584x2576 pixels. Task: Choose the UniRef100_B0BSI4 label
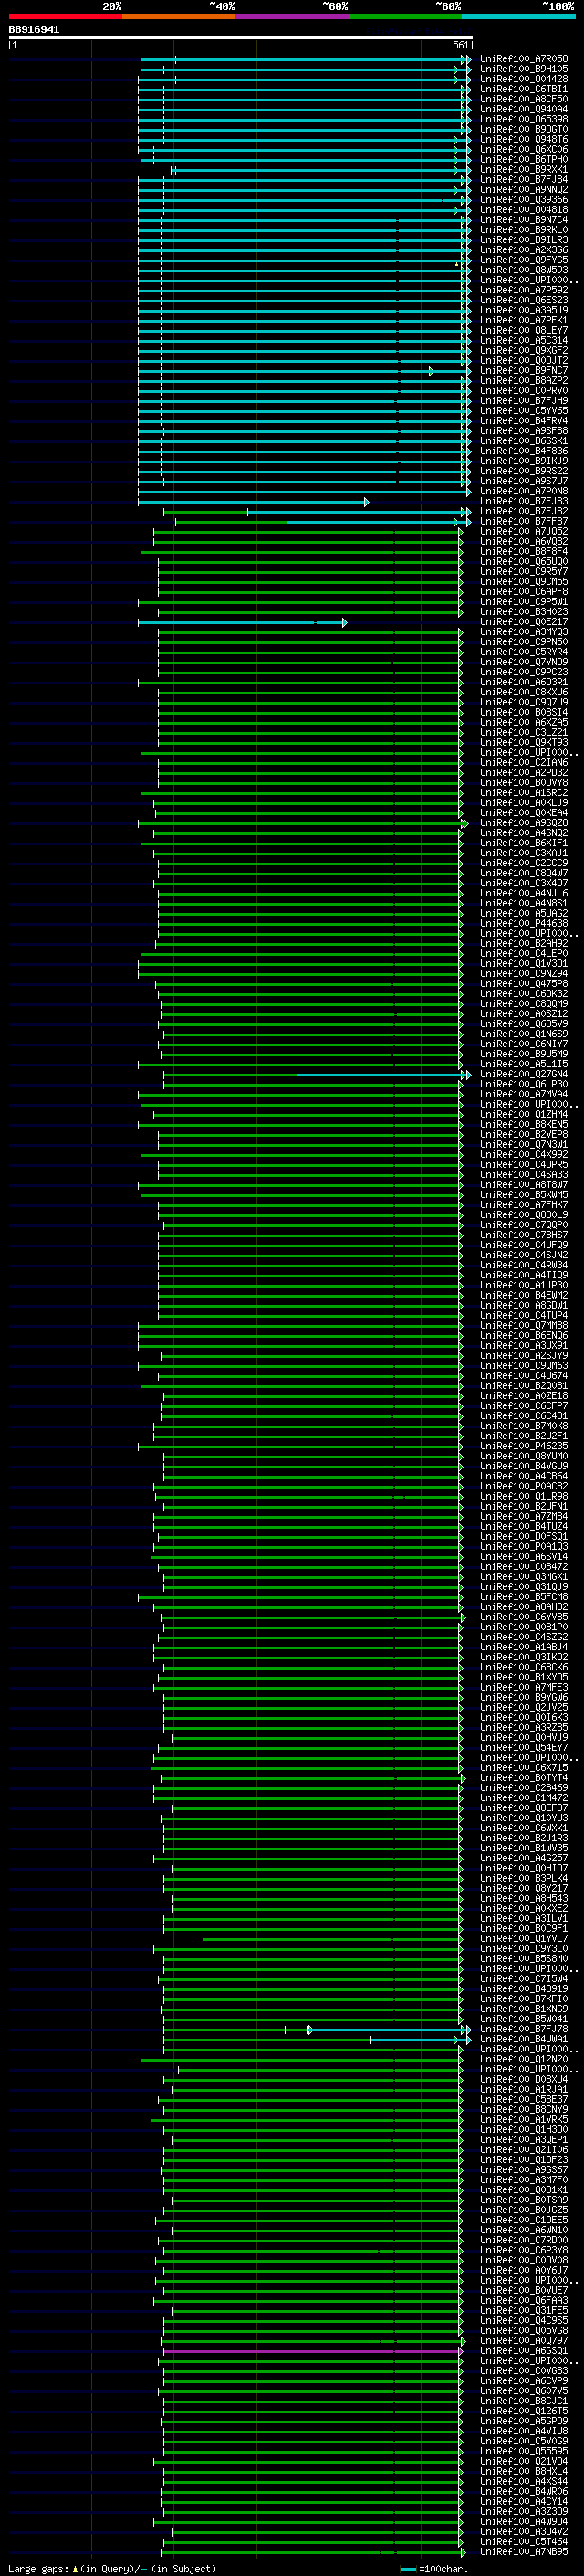pyautogui.click(x=524, y=712)
